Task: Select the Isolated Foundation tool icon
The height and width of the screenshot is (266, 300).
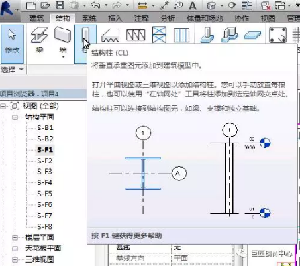Action: 207,34
